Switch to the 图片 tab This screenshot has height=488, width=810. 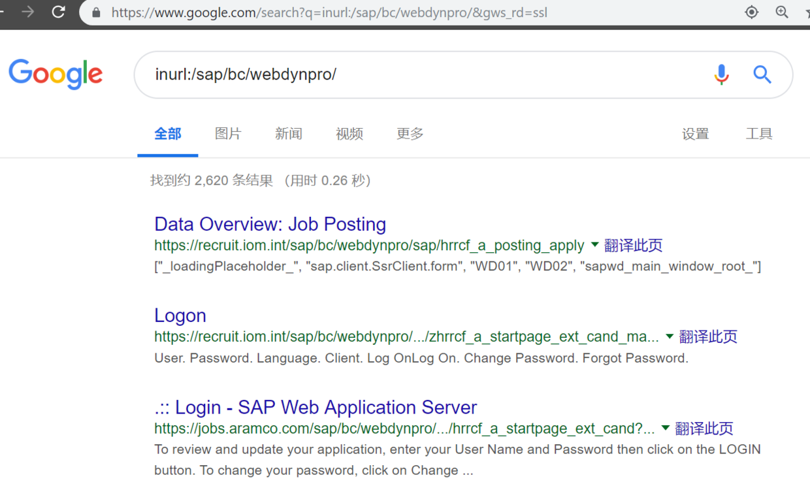(x=228, y=134)
